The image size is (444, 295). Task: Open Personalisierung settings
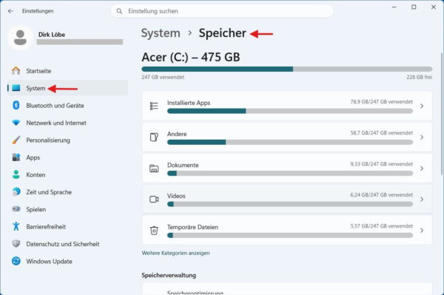click(67, 140)
